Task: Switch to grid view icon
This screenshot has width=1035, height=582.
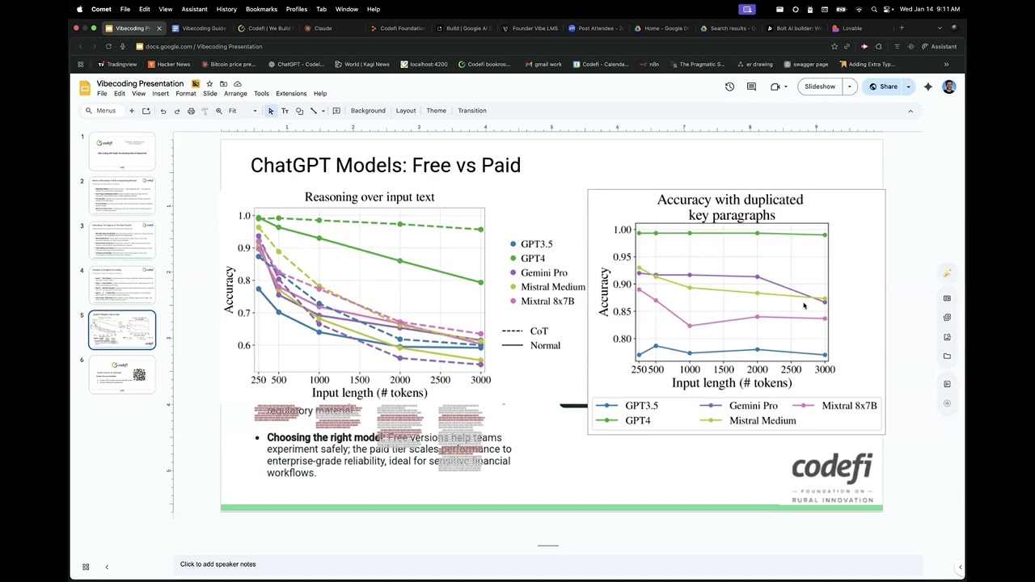Action: tap(86, 567)
